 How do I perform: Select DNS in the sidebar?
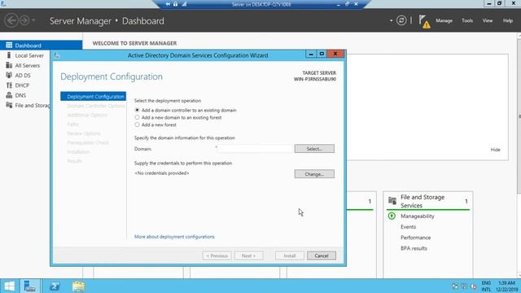tap(20, 95)
